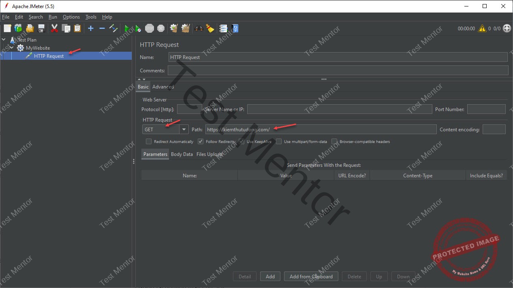
Task: Uncheck Follow Redirects checkbox
Action: 201,142
